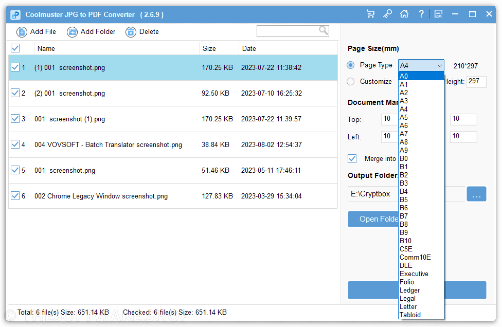Click the Top margin field

tap(390, 119)
